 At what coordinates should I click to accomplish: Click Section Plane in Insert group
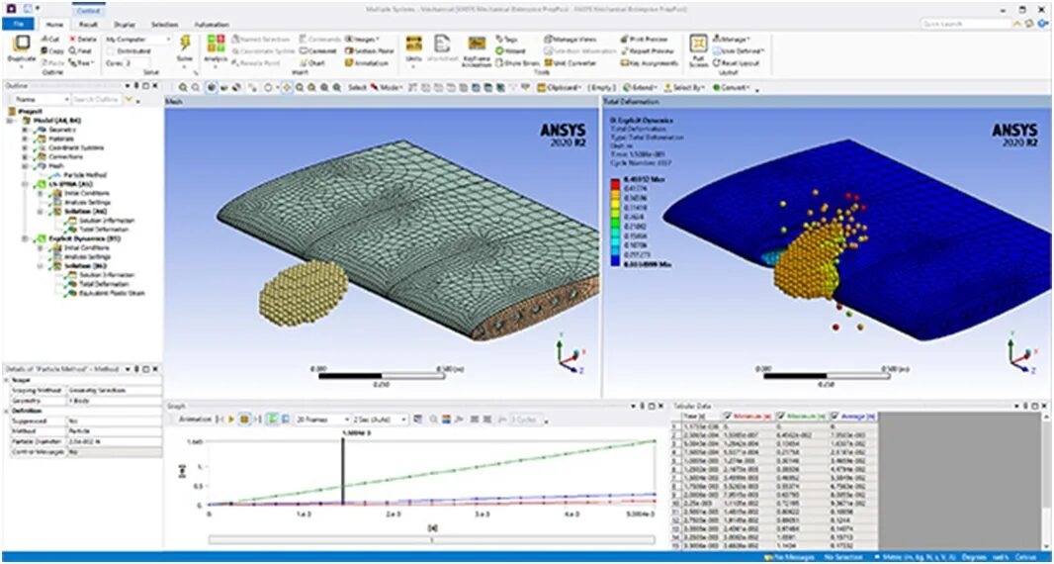(x=370, y=51)
